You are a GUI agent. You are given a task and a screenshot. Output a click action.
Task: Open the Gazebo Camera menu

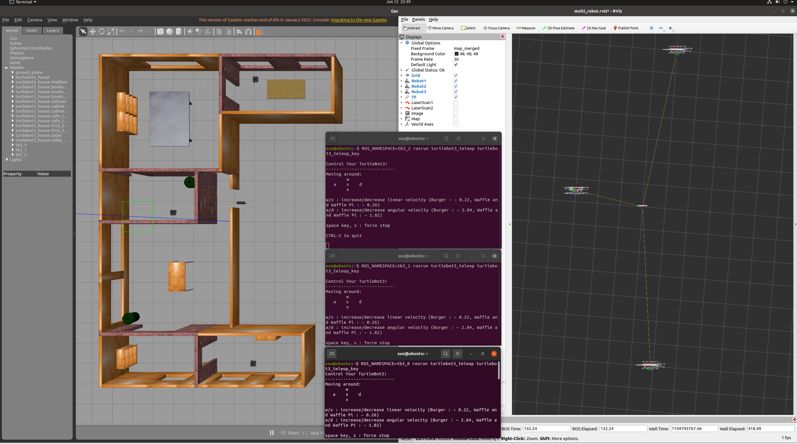tap(35, 20)
